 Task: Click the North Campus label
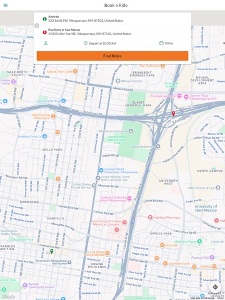coord(210,171)
